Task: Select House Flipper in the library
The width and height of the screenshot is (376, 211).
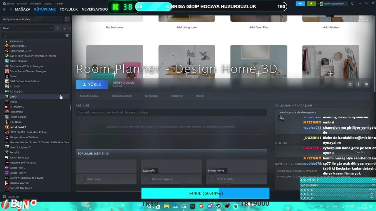Action: pos(35,117)
